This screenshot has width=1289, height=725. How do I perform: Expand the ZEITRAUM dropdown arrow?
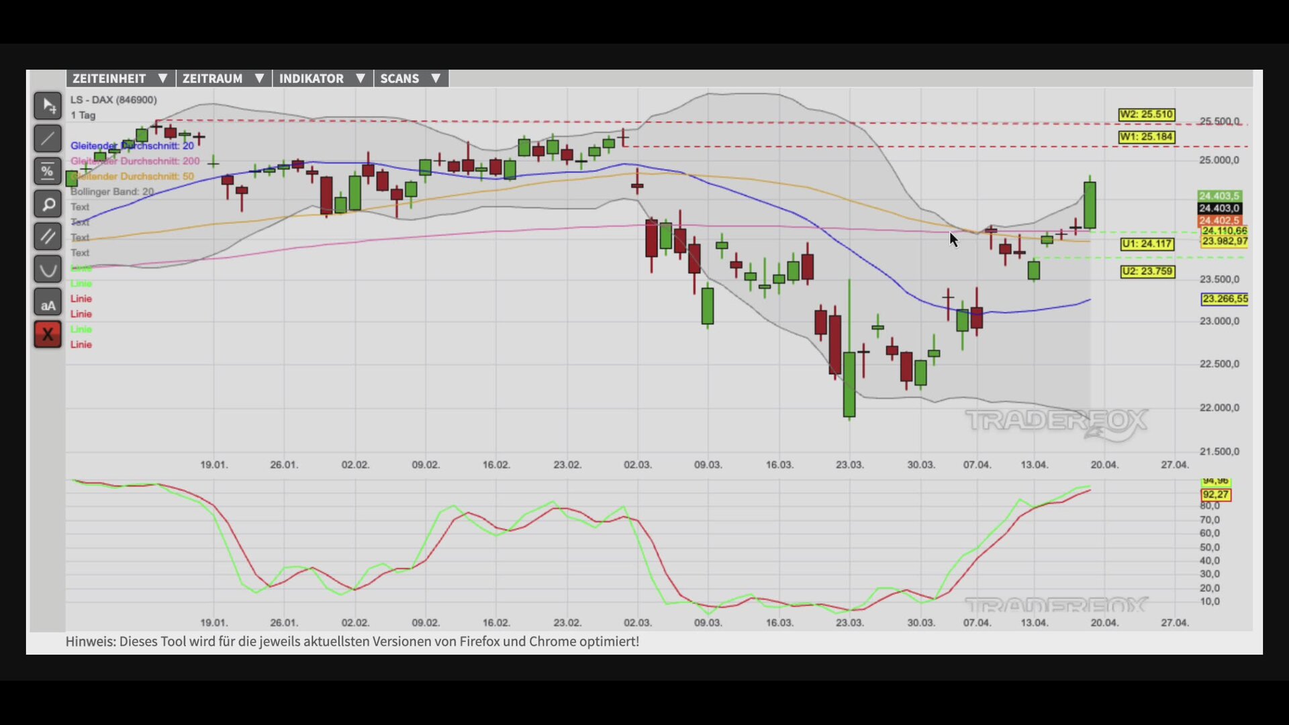pos(259,79)
